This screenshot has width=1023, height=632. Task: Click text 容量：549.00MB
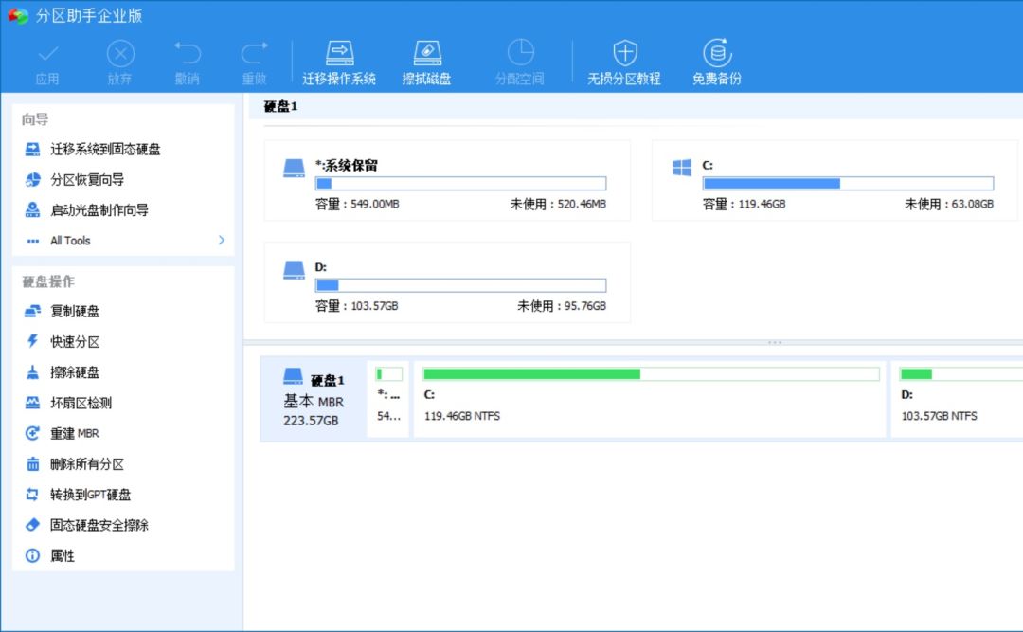click(x=357, y=205)
